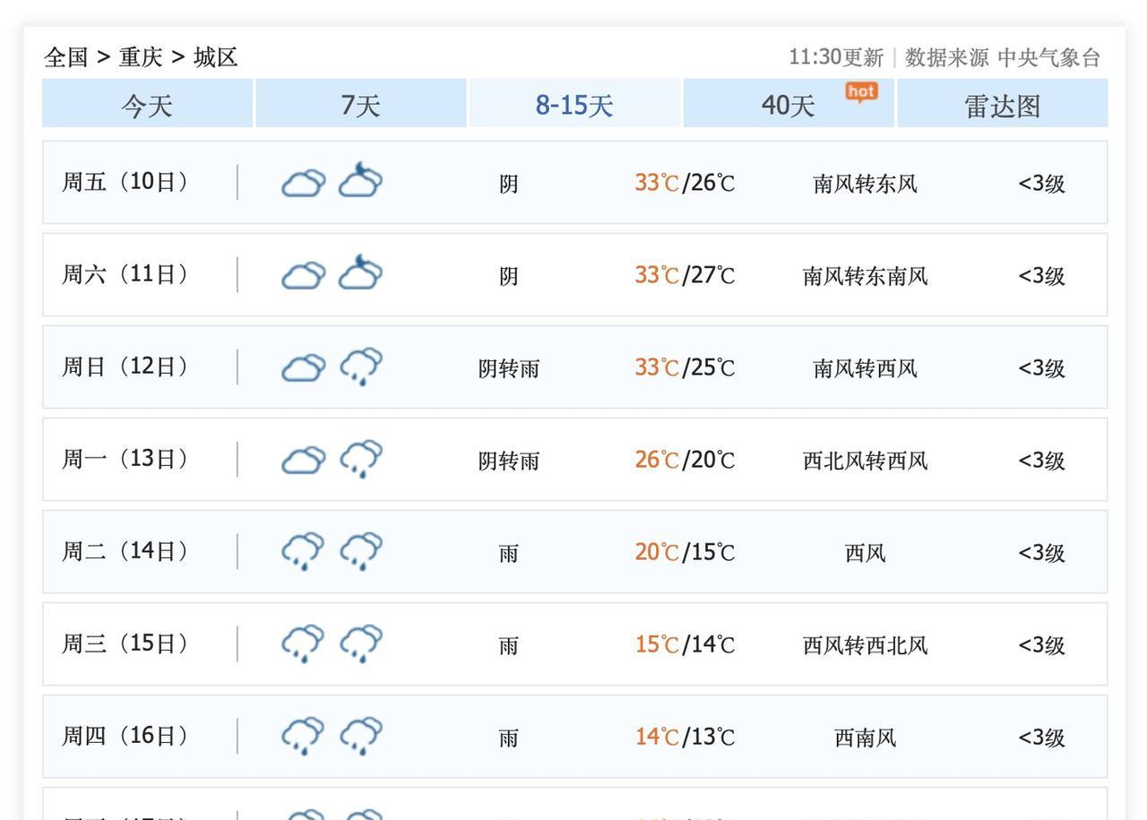This screenshot has height=820, width=1147.
Task: Click Thursday's daytime rain cloud icon
Action: 303,736
